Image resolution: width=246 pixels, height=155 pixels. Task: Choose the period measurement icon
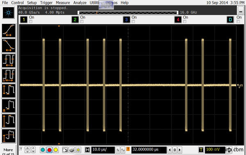(x=9, y=60)
